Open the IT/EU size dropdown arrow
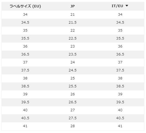This screenshot has width=146, height=133. pos(127,6)
